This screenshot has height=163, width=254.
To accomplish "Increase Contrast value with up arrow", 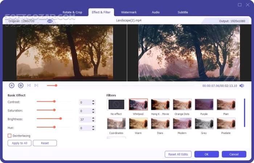I will click(93, 101).
